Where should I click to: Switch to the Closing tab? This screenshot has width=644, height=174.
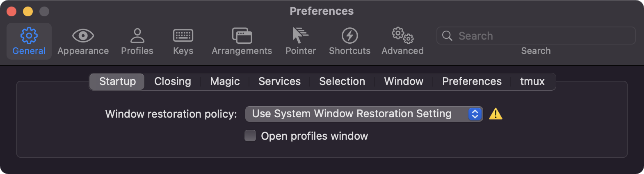pyautogui.click(x=173, y=81)
